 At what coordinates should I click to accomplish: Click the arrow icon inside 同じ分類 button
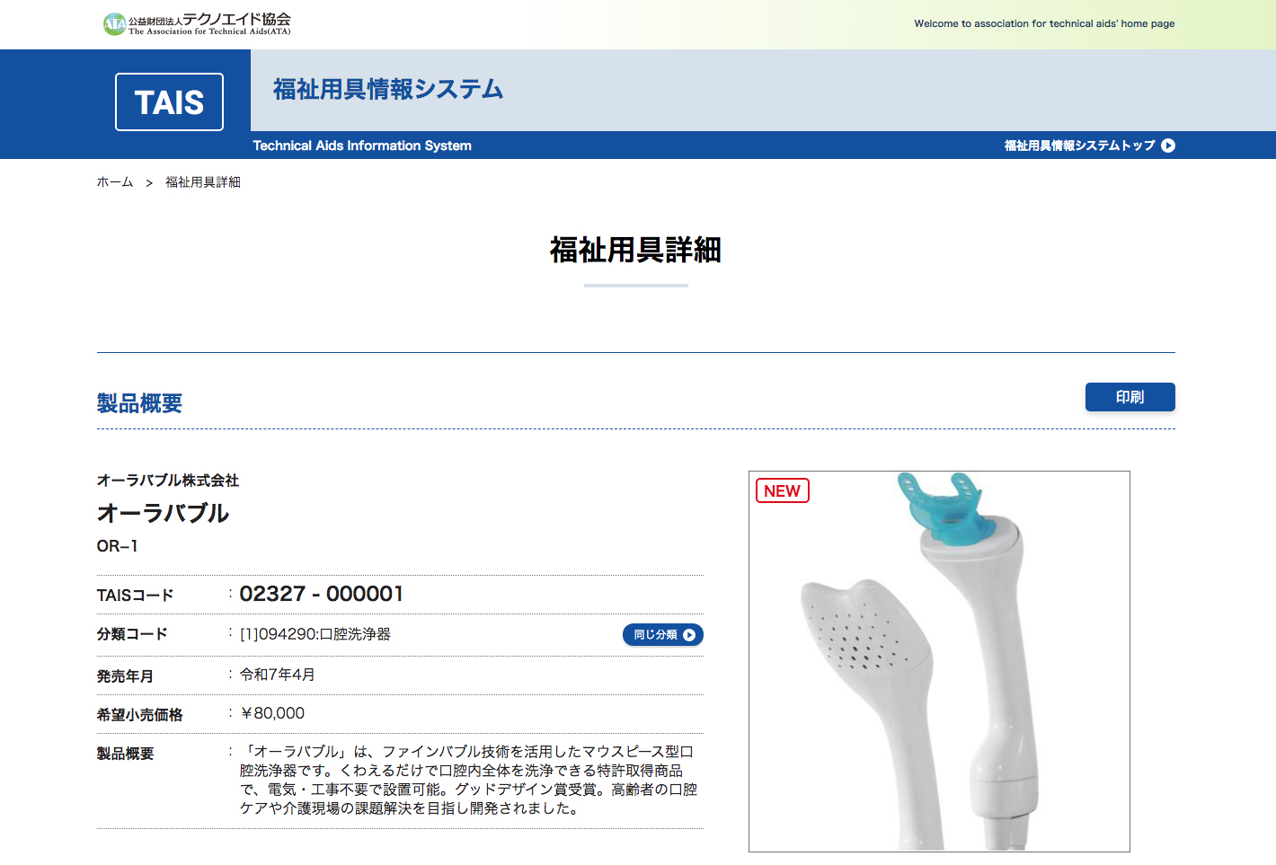pyautogui.click(x=689, y=635)
